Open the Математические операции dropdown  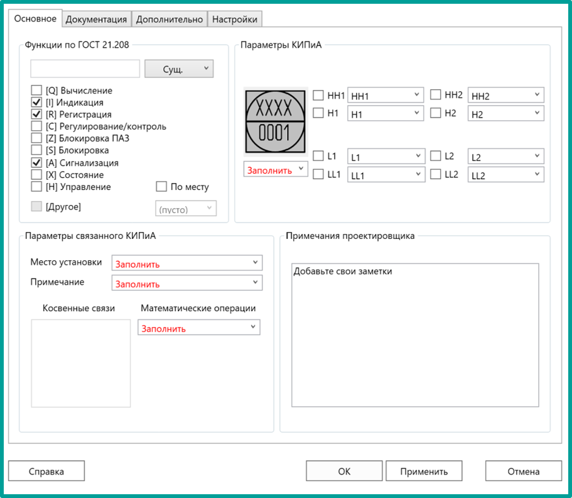pyautogui.click(x=198, y=327)
